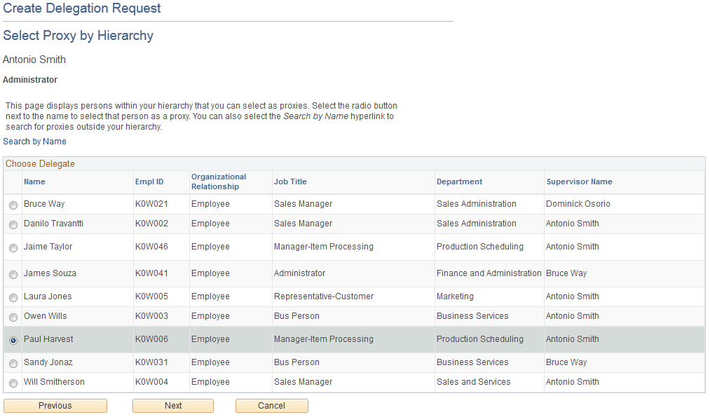710x417 pixels.
Task: Choose Owen Wills as proxy
Action: 13,316
